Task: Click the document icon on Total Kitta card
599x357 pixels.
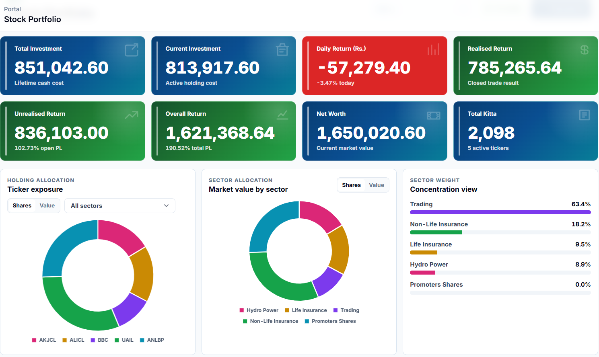Action: [585, 115]
